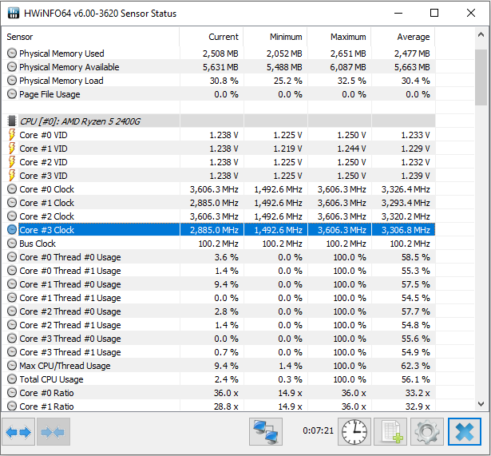Click the Average column header
This screenshot has width=491, height=456.
point(403,37)
